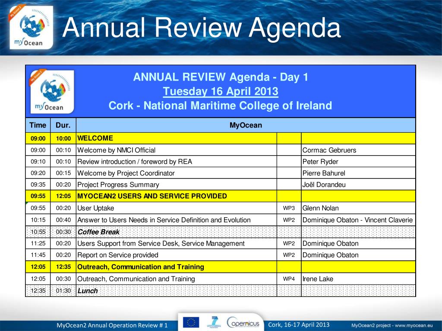Click the '00:15' duration cell
The width and height of the screenshot is (442, 331).
click(x=63, y=173)
